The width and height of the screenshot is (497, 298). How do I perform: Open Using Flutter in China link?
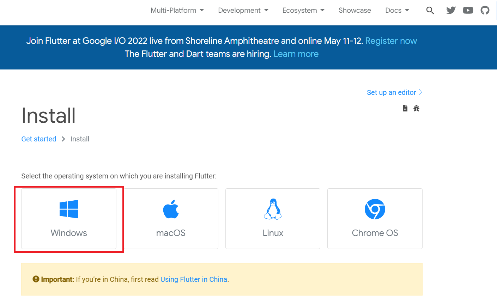click(x=194, y=279)
